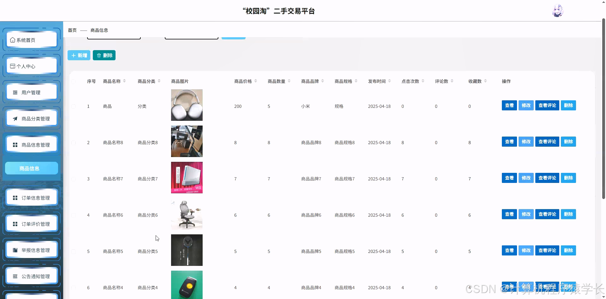Select the 系统首页 home icon

click(13, 40)
